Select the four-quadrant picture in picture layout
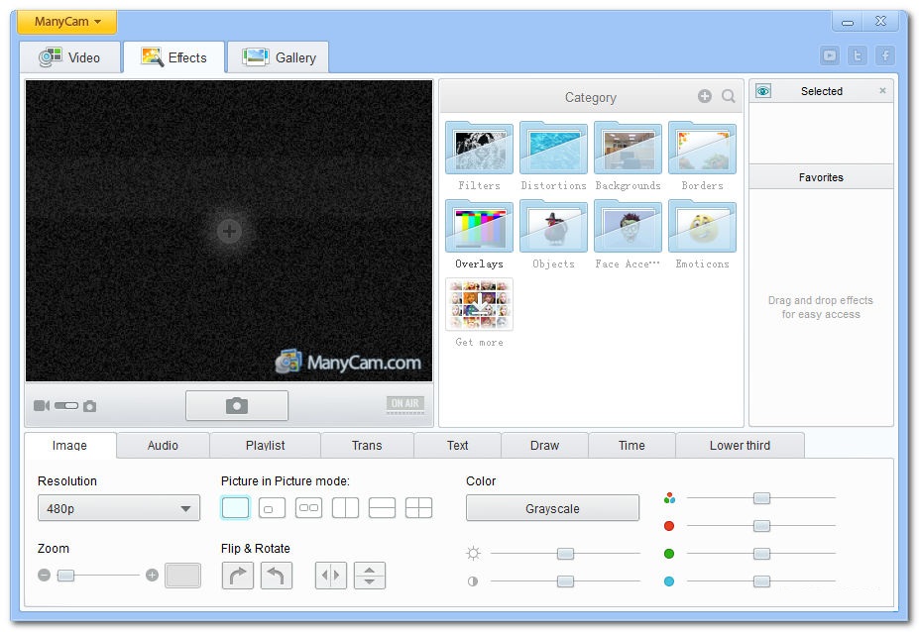The width and height of the screenshot is (919, 632). [x=418, y=508]
